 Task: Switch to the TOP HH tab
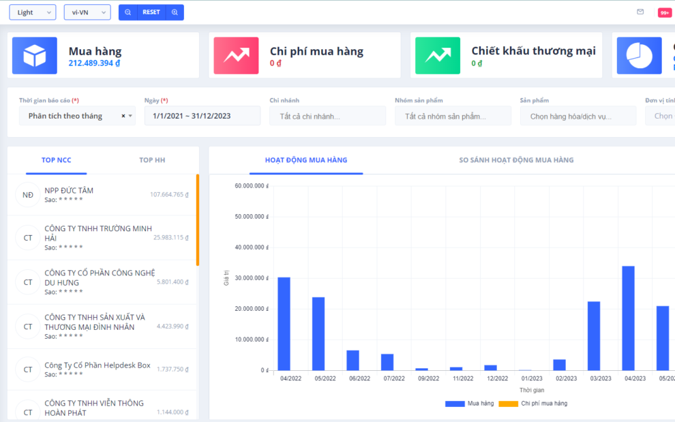tap(152, 160)
